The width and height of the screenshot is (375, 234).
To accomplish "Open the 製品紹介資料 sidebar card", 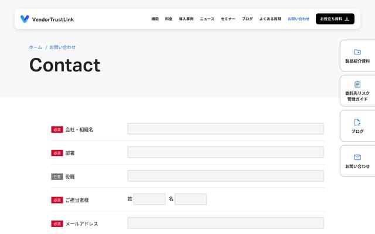I will pyautogui.click(x=357, y=56).
